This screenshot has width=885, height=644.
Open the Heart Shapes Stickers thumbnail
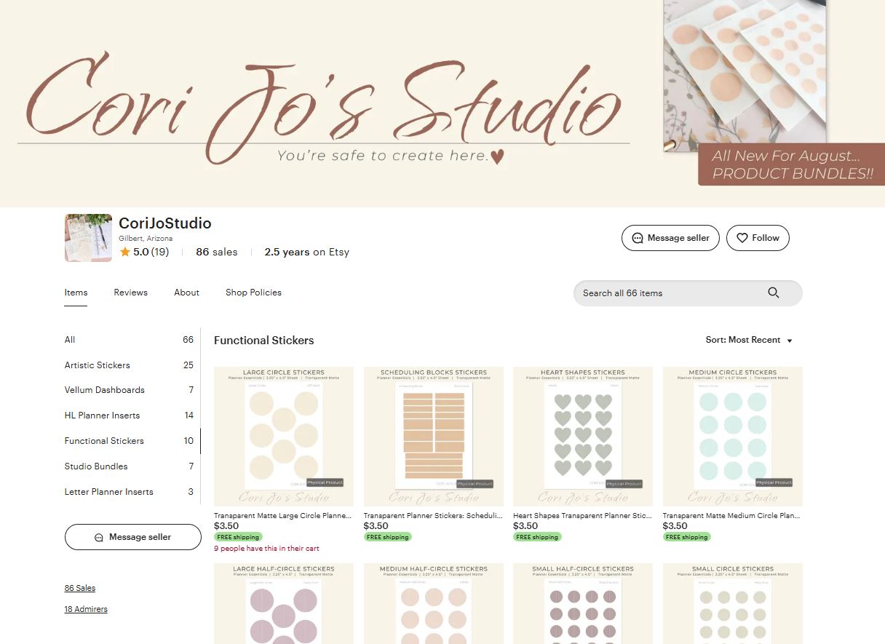[x=583, y=437]
